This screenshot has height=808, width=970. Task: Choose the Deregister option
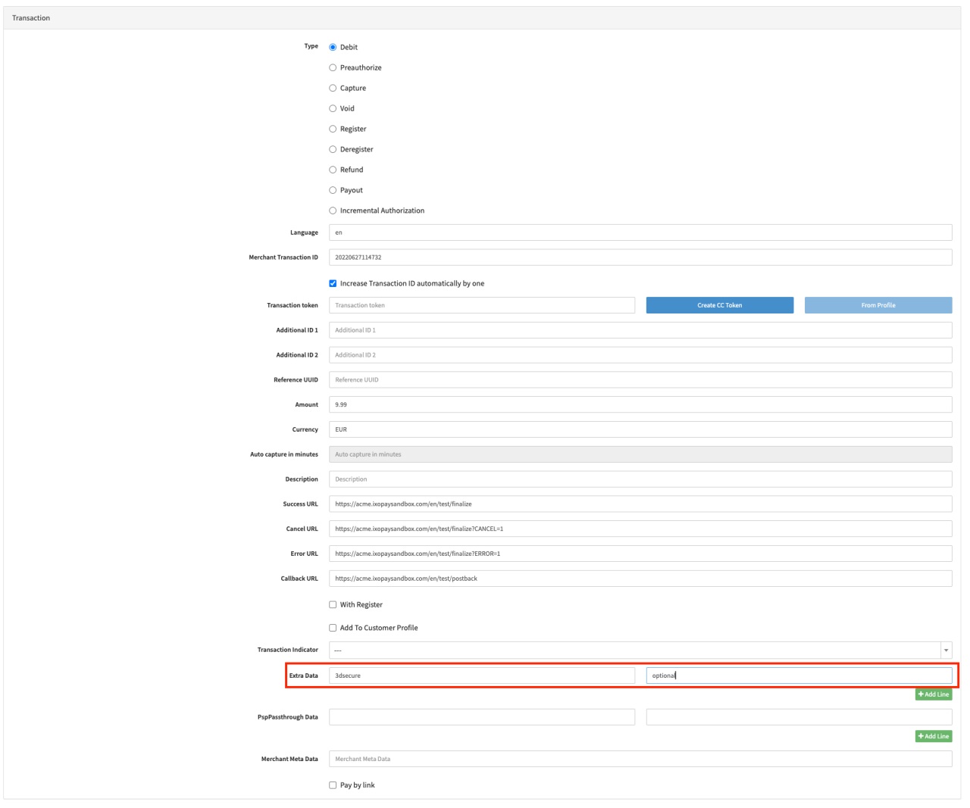coord(333,149)
